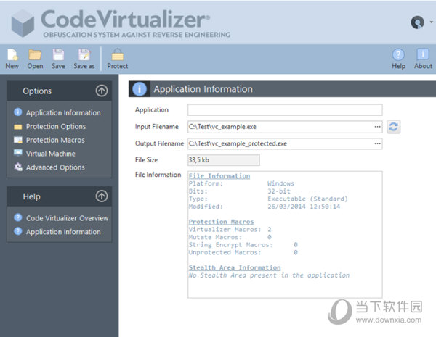Click the question icon beside Help's Application Information
The height and width of the screenshot is (337, 436).
(17, 231)
